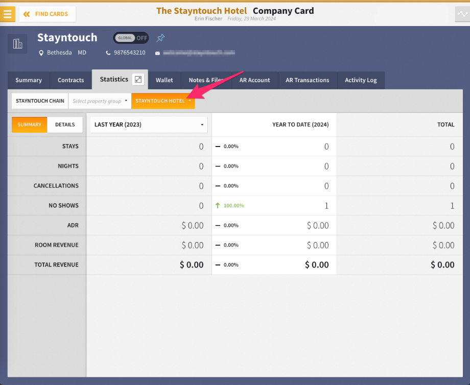
Task: Open the Contracts tab
Action: (x=70, y=80)
